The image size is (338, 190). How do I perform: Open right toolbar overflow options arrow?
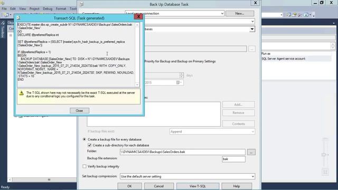coord(313,15)
